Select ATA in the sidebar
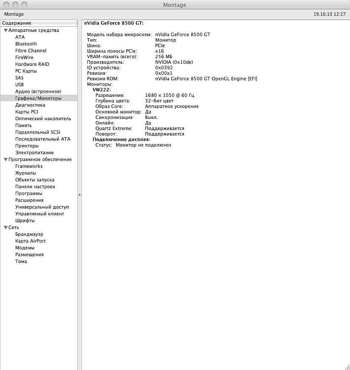This screenshot has height=370, width=350. click(x=20, y=37)
